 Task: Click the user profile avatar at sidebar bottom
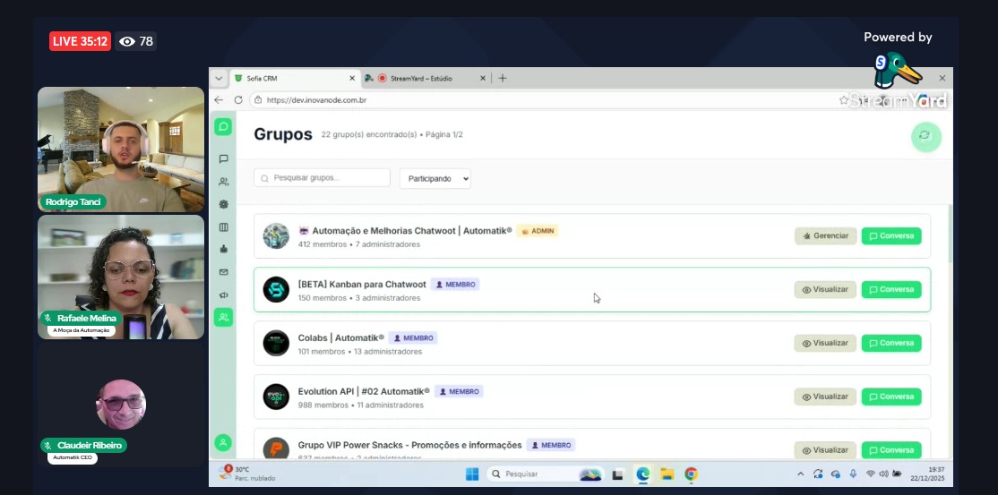[223, 442]
